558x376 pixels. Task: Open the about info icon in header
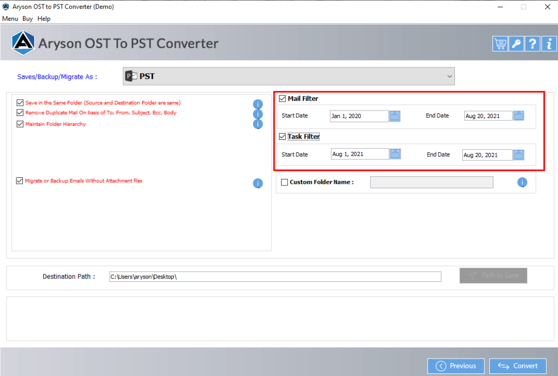tap(549, 44)
